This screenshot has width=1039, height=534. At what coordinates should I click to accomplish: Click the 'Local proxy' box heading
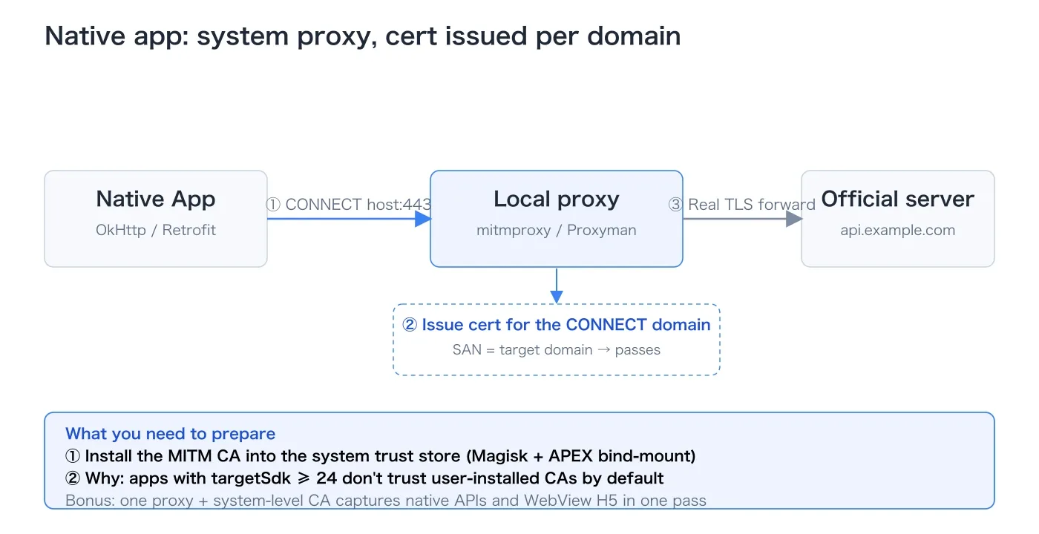(557, 199)
